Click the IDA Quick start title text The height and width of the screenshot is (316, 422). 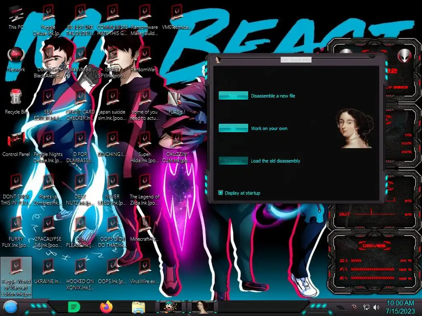coord(296,59)
